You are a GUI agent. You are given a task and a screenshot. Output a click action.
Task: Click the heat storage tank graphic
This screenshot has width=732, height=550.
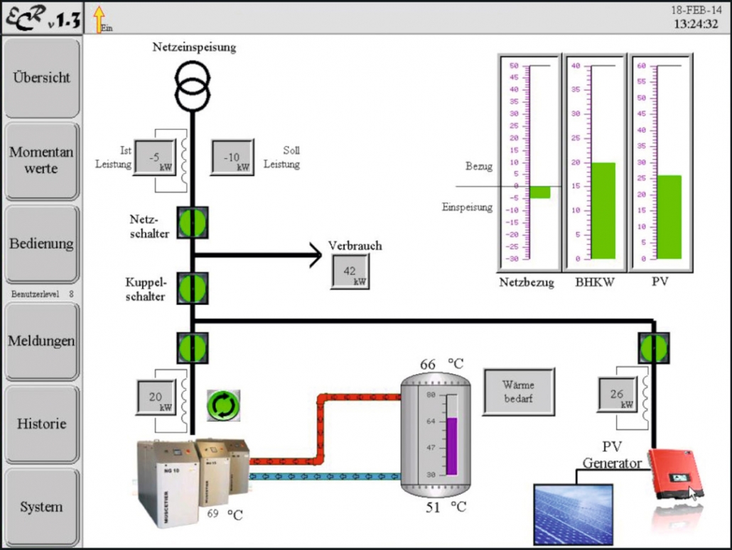pyautogui.click(x=435, y=436)
